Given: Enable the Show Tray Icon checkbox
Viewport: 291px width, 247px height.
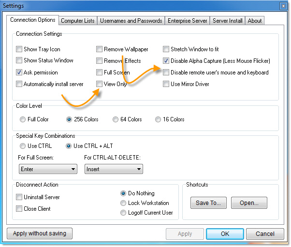Looking at the screenshot, I should [x=19, y=49].
